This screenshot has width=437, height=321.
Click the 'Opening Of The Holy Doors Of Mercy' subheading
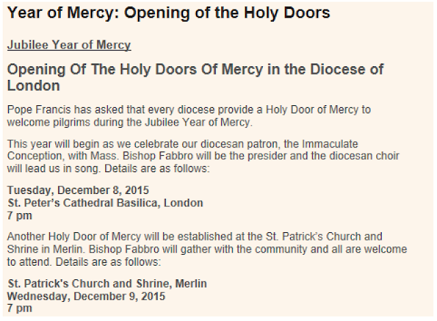[195, 77]
